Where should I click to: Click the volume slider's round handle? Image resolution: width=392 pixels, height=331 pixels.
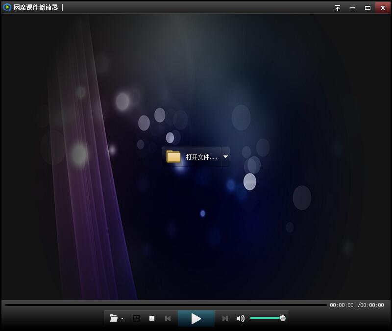(x=283, y=318)
